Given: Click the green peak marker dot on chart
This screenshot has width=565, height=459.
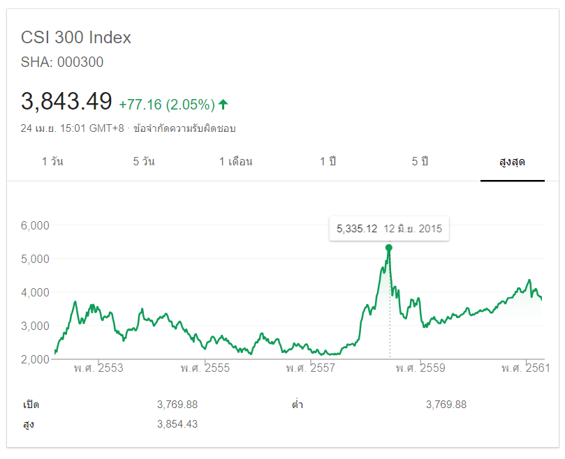Looking at the screenshot, I should pos(389,248).
